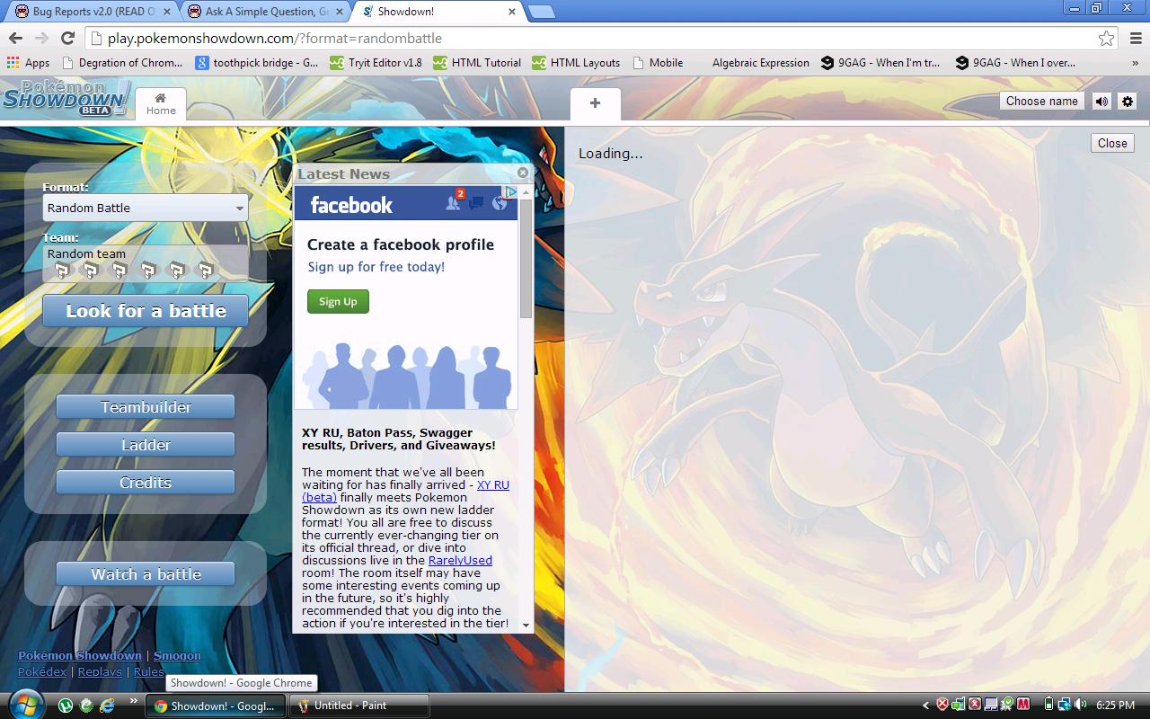This screenshot has height=719, width=1150.
Task: Launch Internet Explorer from quick launch
Action: pyautogui.click(x=107, y=706)
